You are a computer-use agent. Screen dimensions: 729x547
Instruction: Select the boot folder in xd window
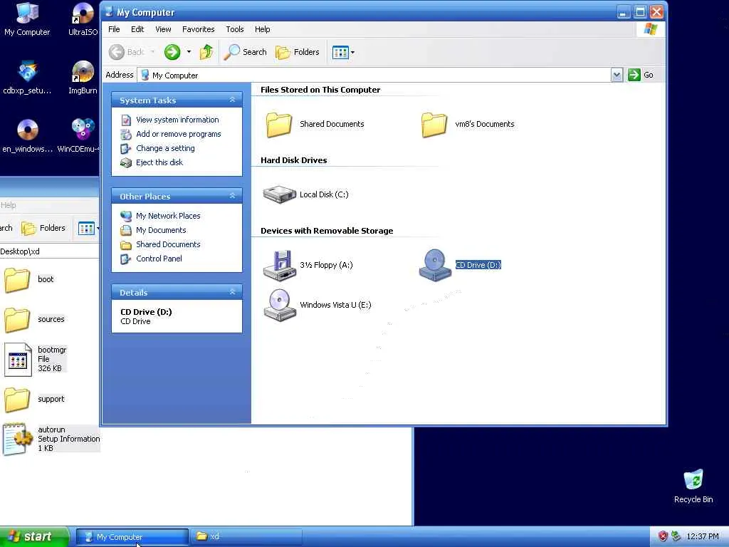click(x=28, y=280)
